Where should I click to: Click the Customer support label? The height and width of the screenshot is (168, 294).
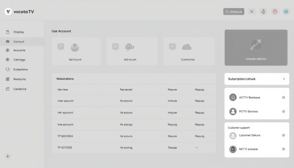[x=239, y=128]
